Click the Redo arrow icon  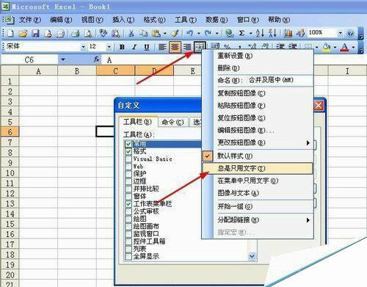pos(208,33)
